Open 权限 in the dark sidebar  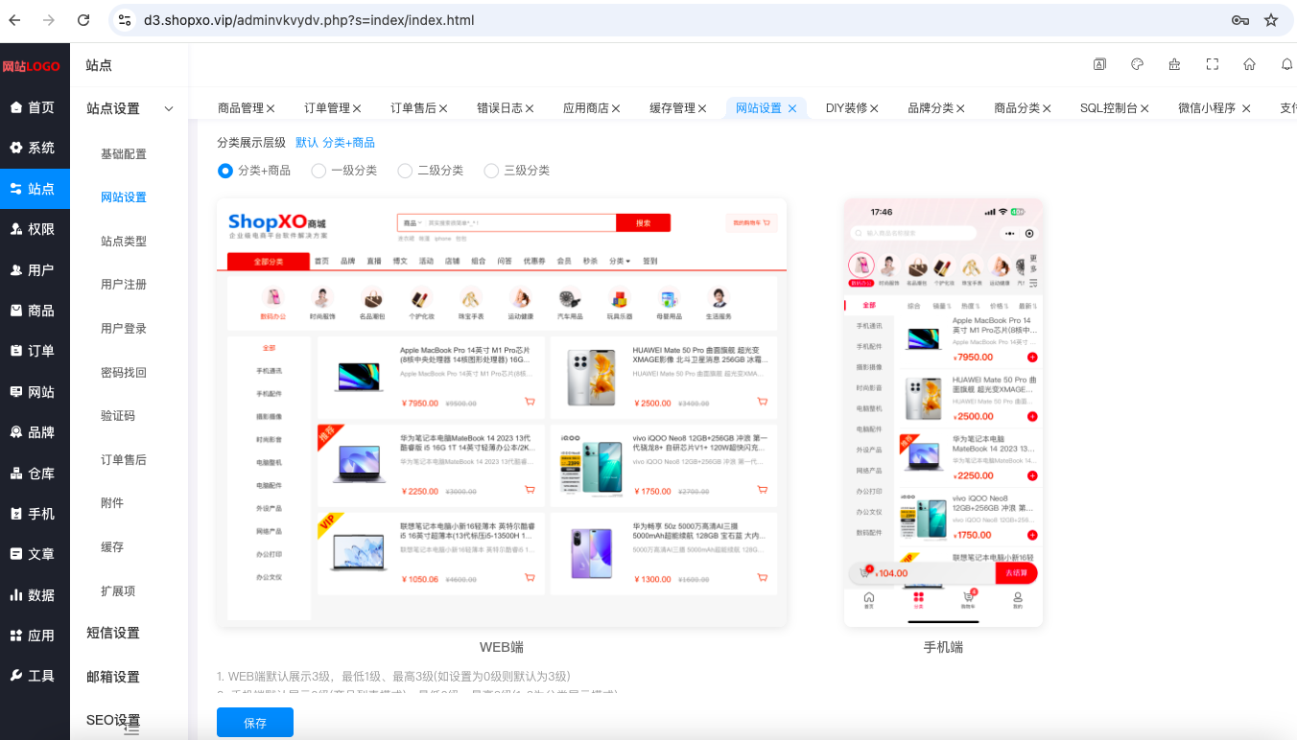35,229
